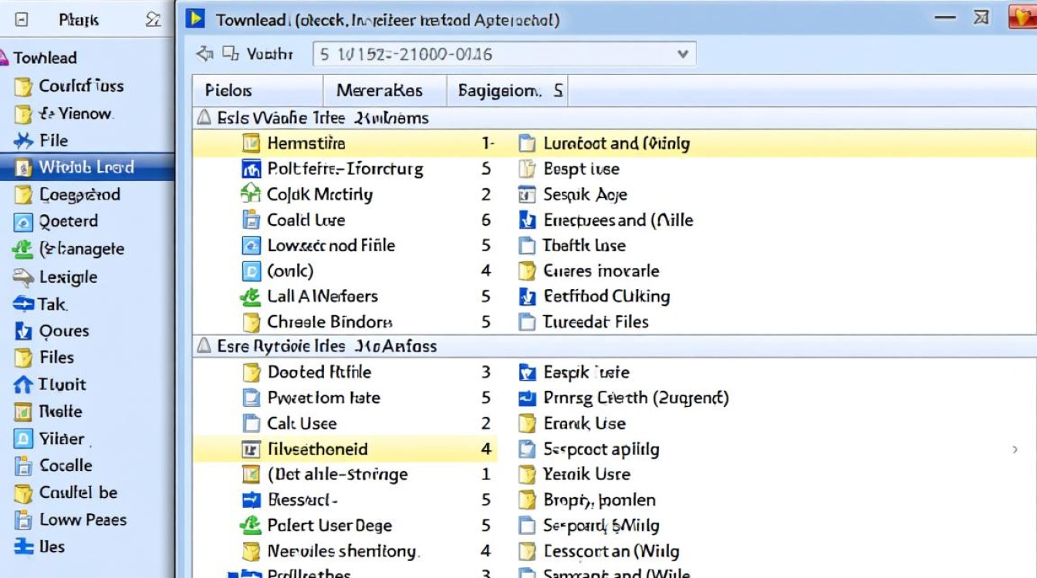Screen dimensions: 1037x578
Task: Collapse the Esls Wafie Irlee group
Action: 204,118
